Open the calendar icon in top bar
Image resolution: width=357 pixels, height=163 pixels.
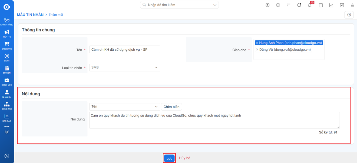[321, 5]
